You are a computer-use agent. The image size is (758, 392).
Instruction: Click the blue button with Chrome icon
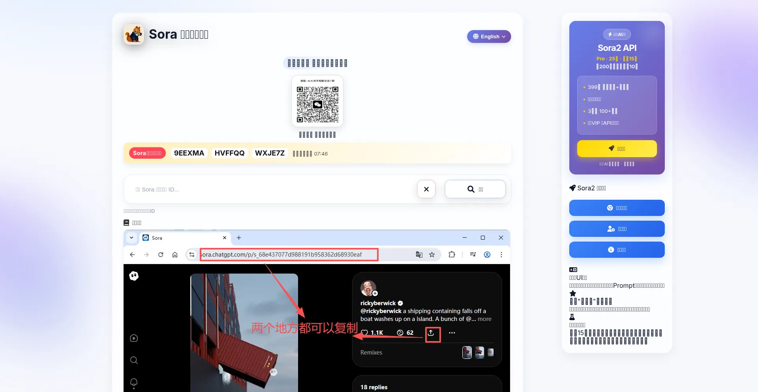coord(617,208)
